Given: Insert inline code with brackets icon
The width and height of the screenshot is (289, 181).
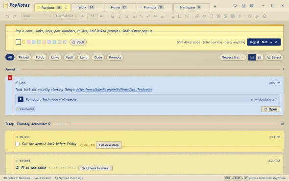Looking at the screenshot, I should coord(204,16).
